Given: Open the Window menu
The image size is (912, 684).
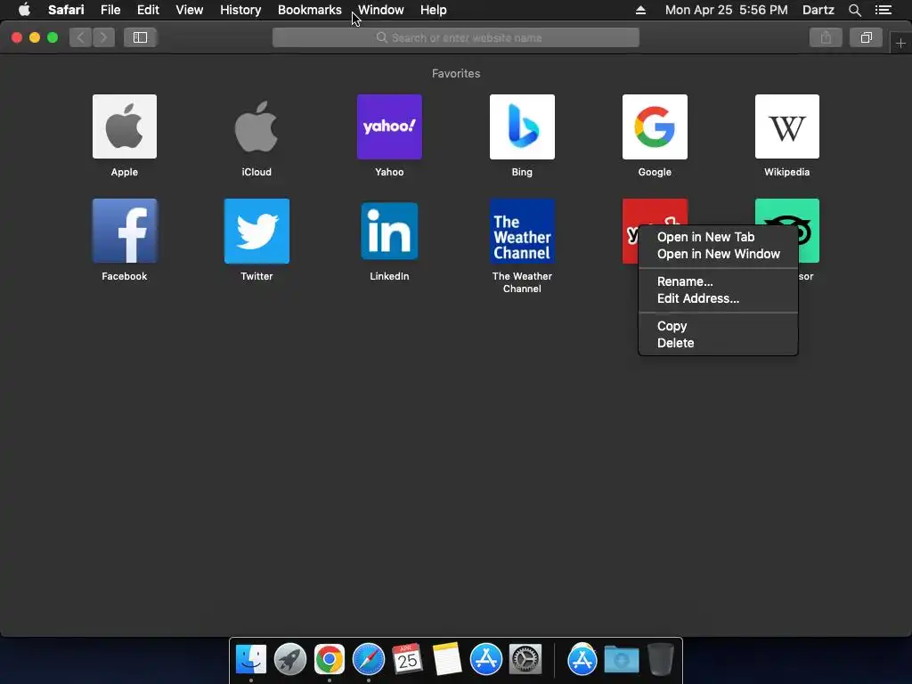Looking at the screenshot, I should 381,10.
